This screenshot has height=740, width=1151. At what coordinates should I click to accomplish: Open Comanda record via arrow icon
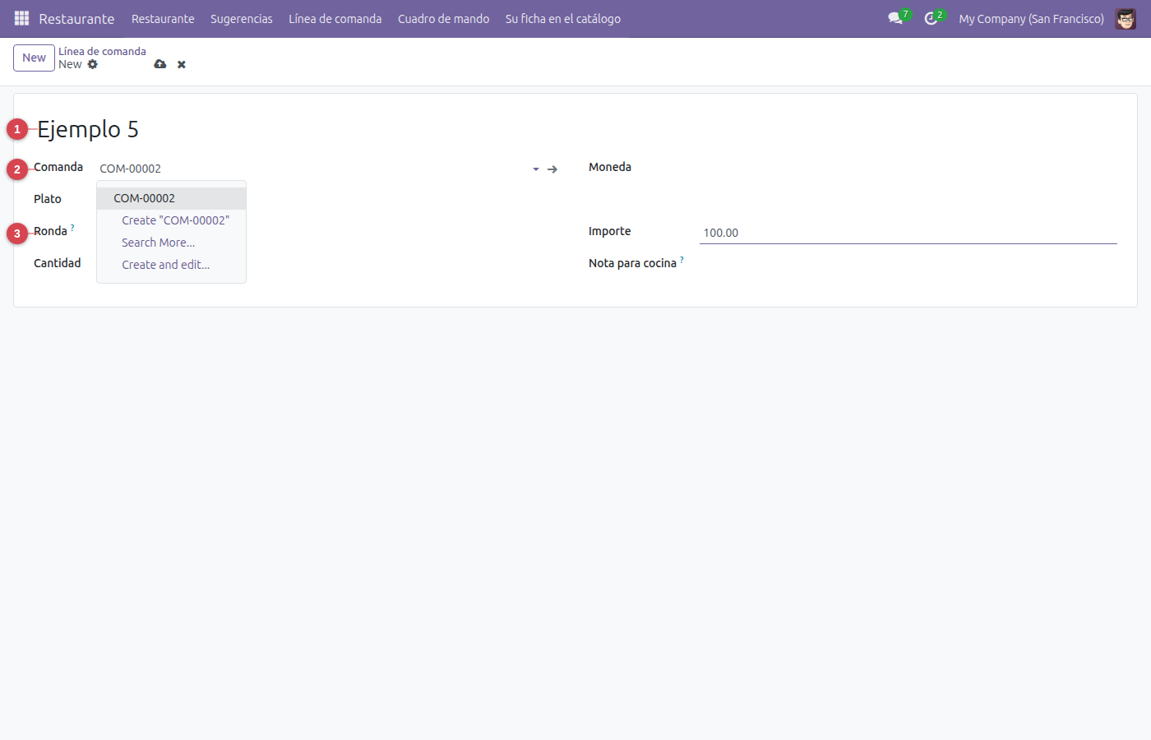[552, 169]
